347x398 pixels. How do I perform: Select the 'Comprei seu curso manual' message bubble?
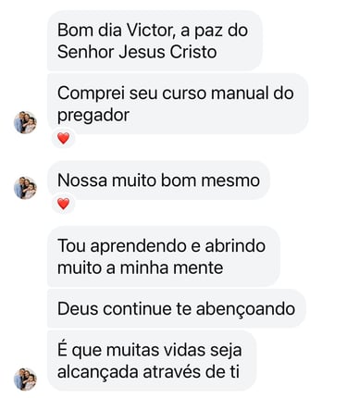[x=178, y=104]
